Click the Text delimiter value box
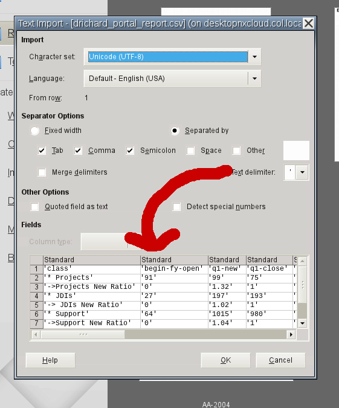Viewport: 339px width, 408px height. pyautogui.click(x=290, y=172)
